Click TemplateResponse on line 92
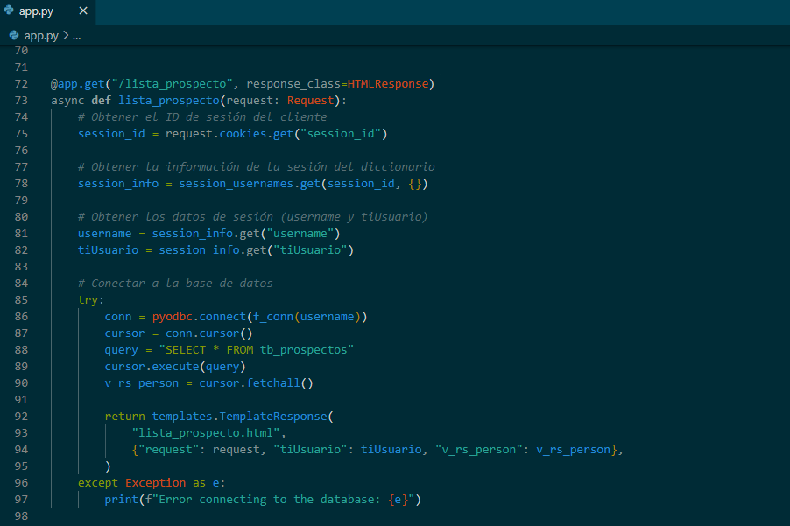The width and height of the screenshot is (790, 526). coord(273,417)
